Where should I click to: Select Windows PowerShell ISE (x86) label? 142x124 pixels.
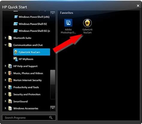tap(34, 31)
